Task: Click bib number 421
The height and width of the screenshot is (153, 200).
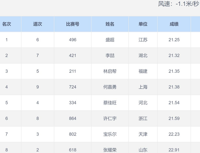Action: (x=73, y=56)
